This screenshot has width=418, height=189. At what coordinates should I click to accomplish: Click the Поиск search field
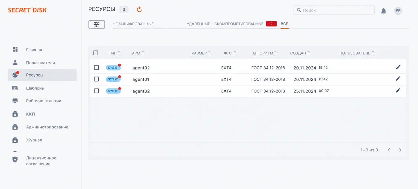click(334, 10)
